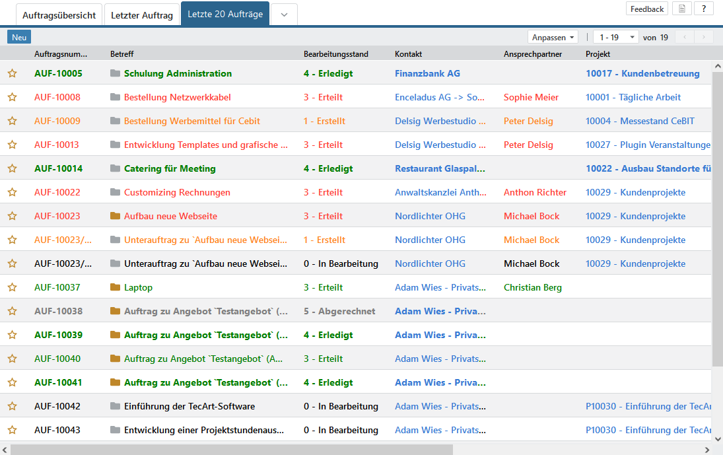Expand the Anpassen dropdown

(553, 38)
